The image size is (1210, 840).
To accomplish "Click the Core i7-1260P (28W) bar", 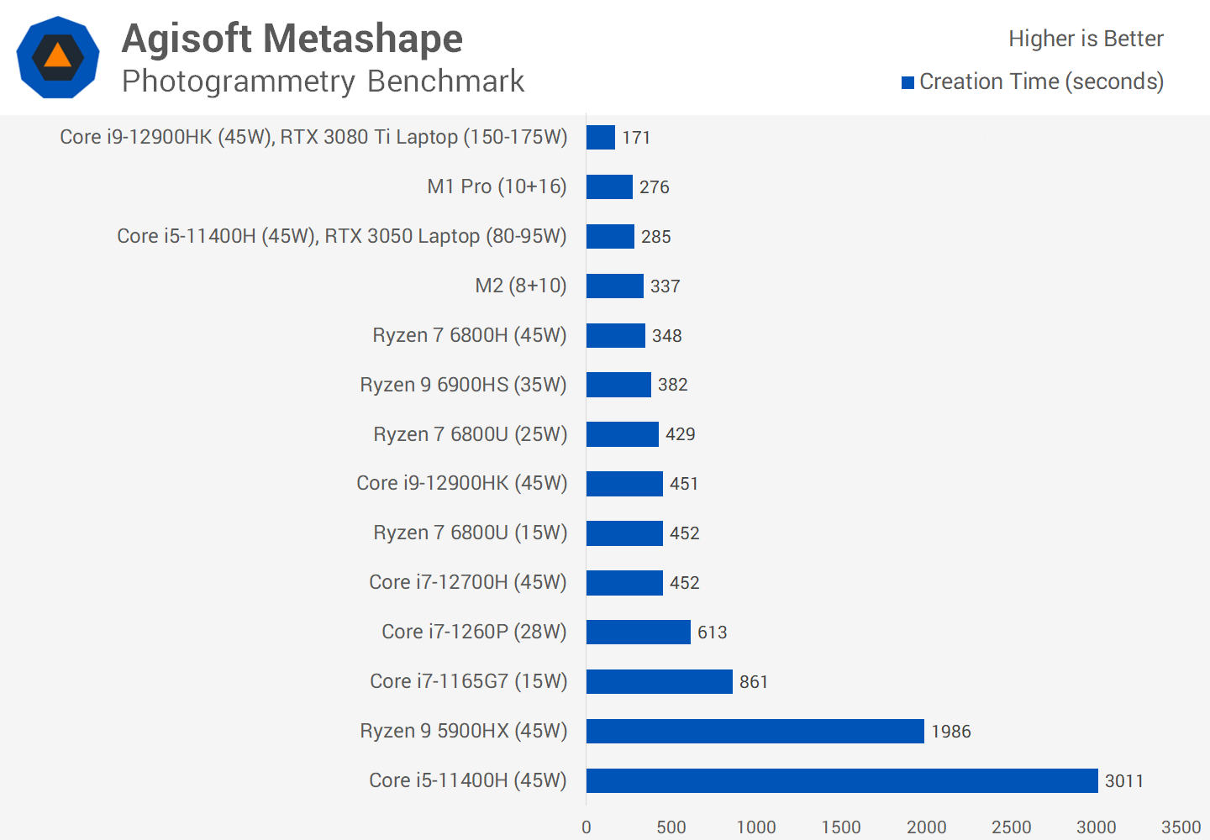I will pyautogui.click(x=638, y=632).
